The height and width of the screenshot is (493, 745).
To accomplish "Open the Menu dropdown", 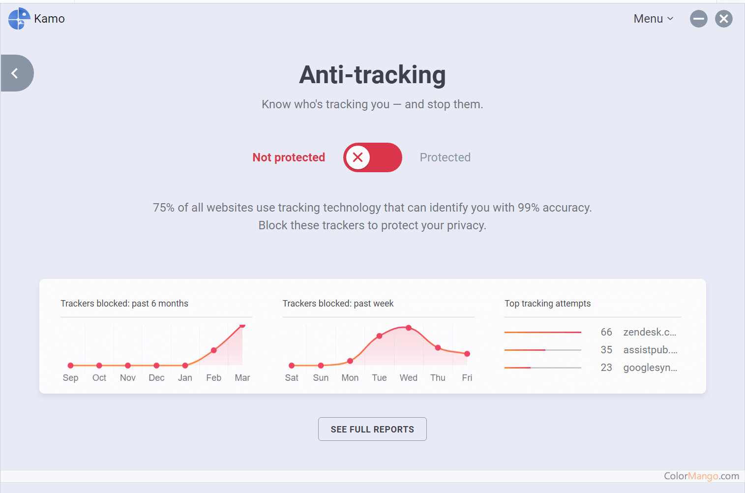I will pyautogui.click(x=648, y=19).
